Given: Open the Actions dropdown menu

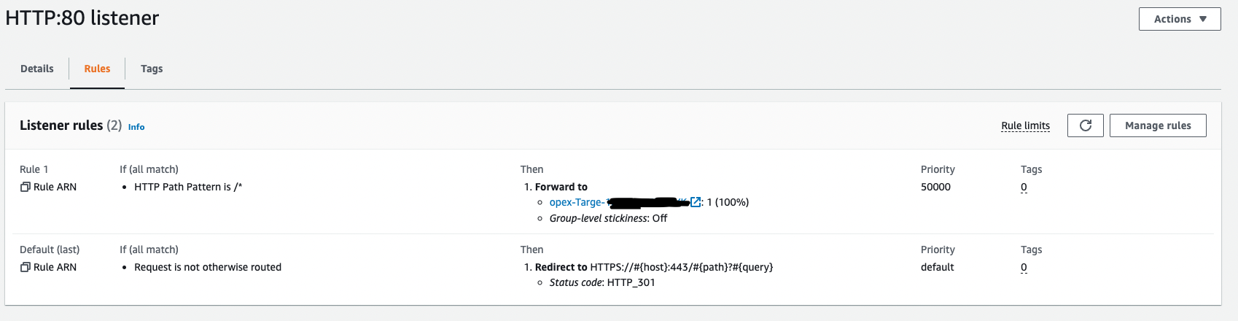Looking at the screenshot, I should (1180, 19).
